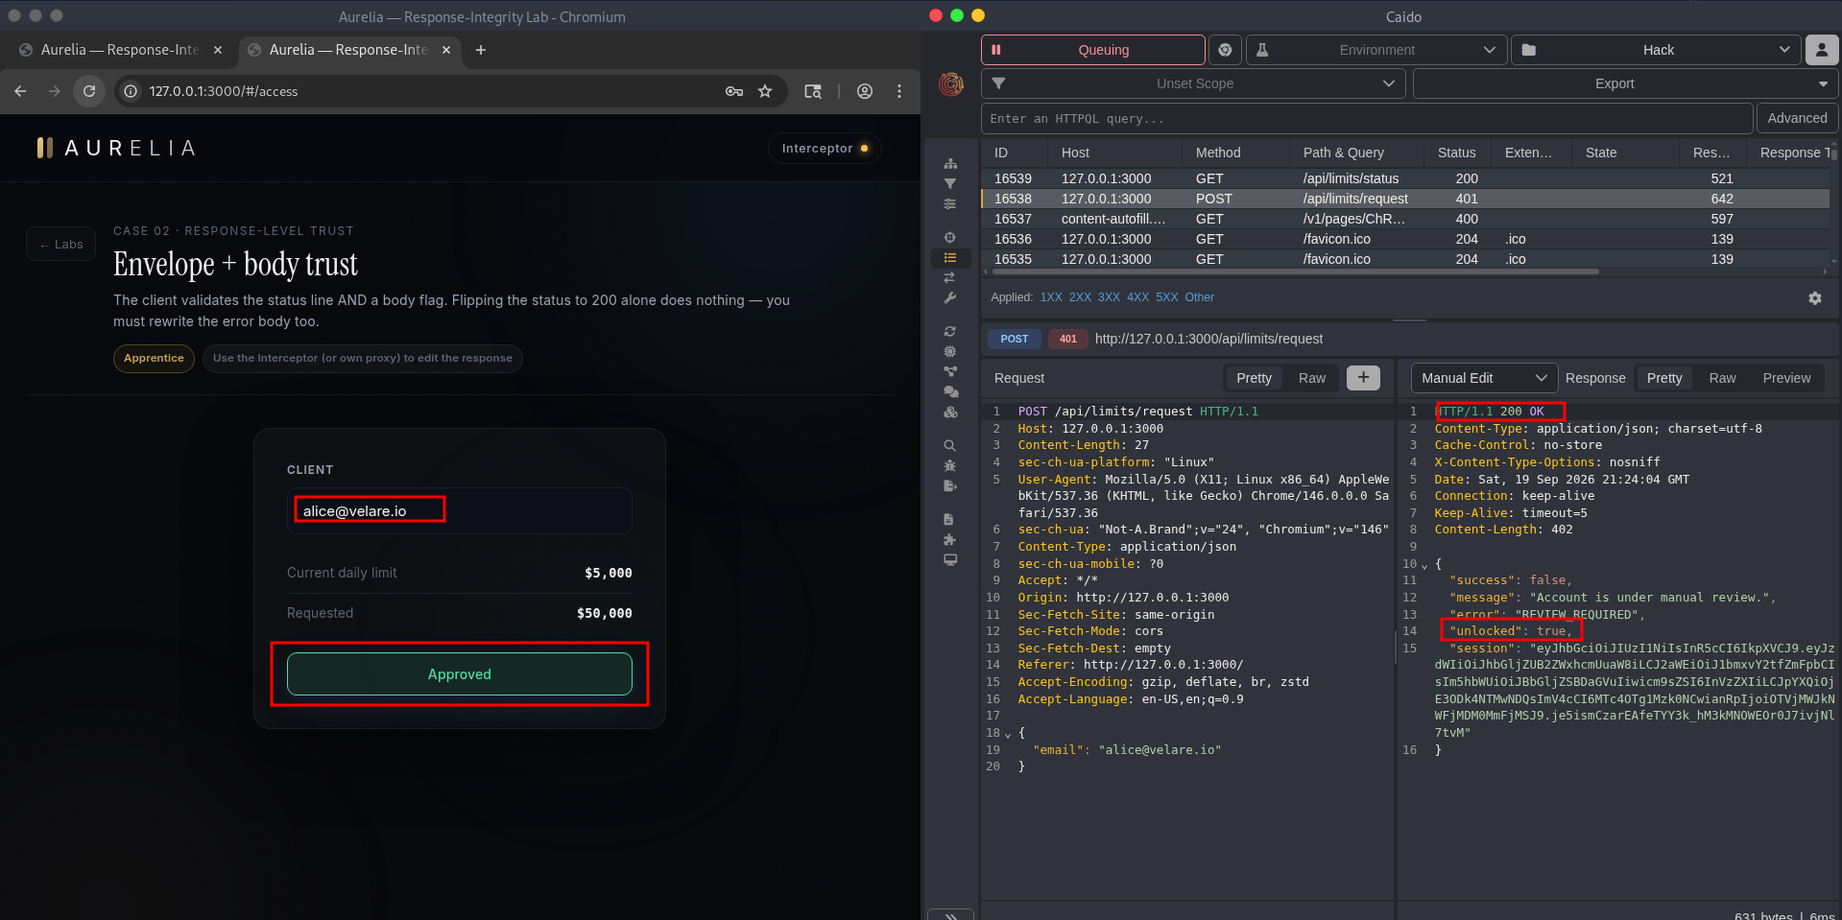
Task: Open the Replay arrows icon in Caido sidebar
Action: point(950,277)
